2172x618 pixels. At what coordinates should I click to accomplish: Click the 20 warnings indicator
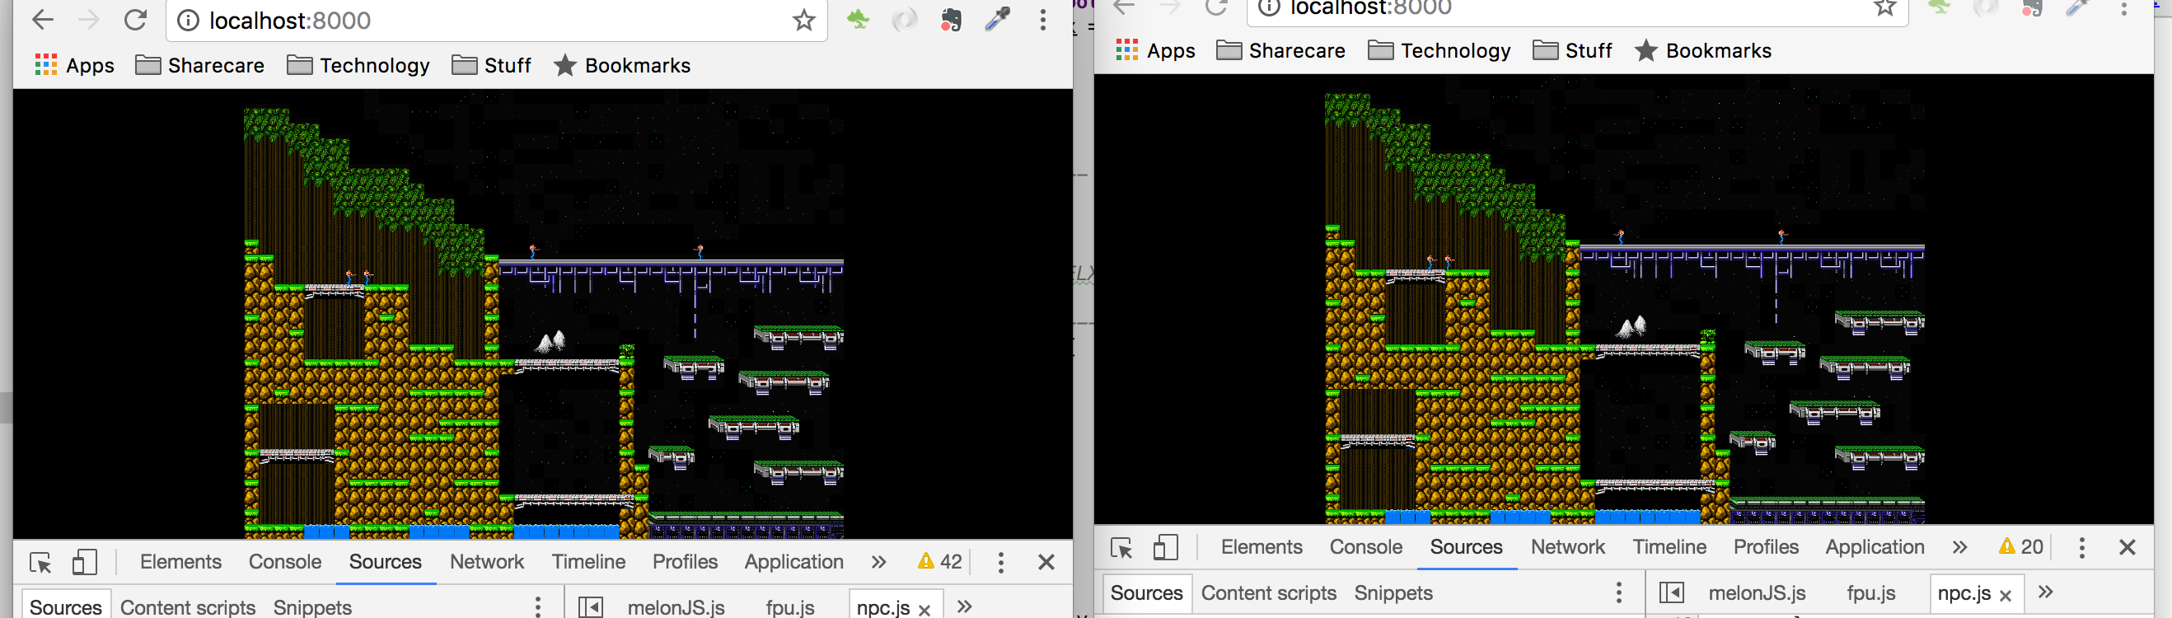(x=2020, y=547)
